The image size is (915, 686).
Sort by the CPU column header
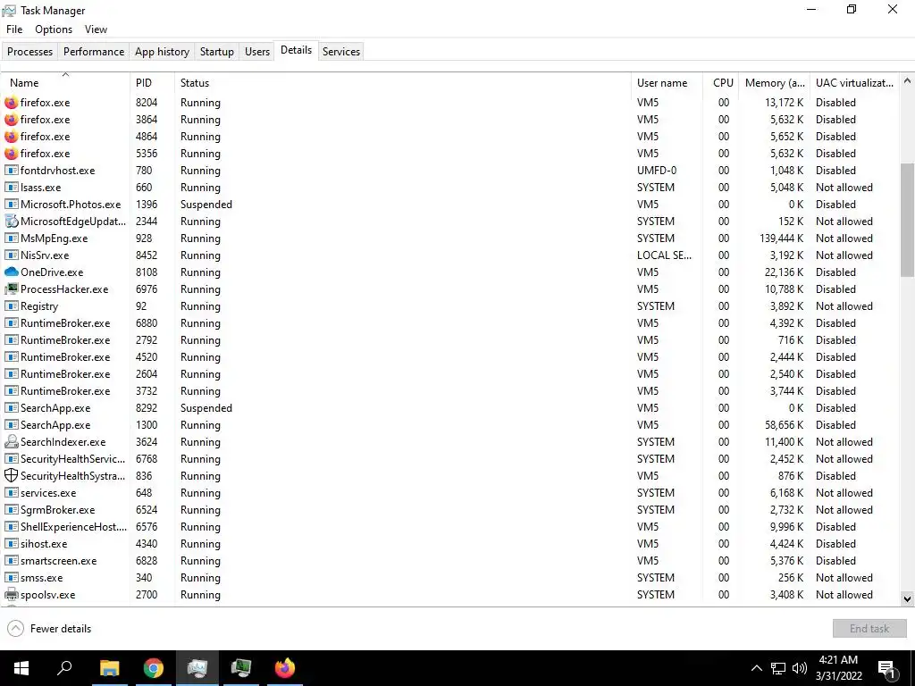723,83
